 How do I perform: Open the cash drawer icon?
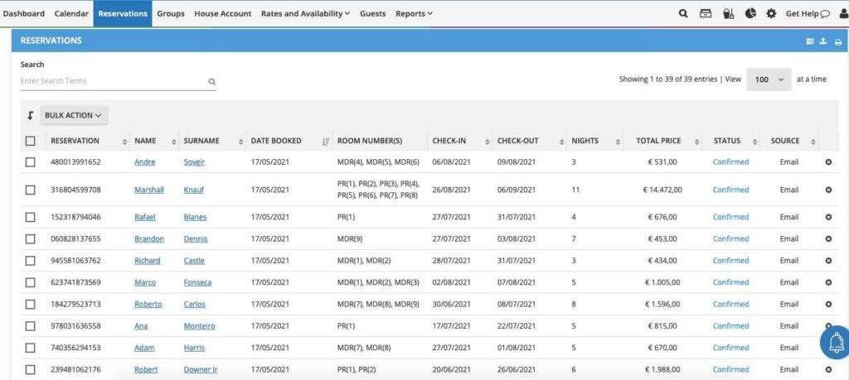tap(706, 13)
